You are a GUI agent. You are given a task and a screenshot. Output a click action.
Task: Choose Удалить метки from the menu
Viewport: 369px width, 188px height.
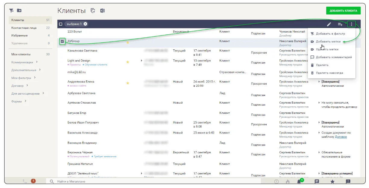(332, 49)
